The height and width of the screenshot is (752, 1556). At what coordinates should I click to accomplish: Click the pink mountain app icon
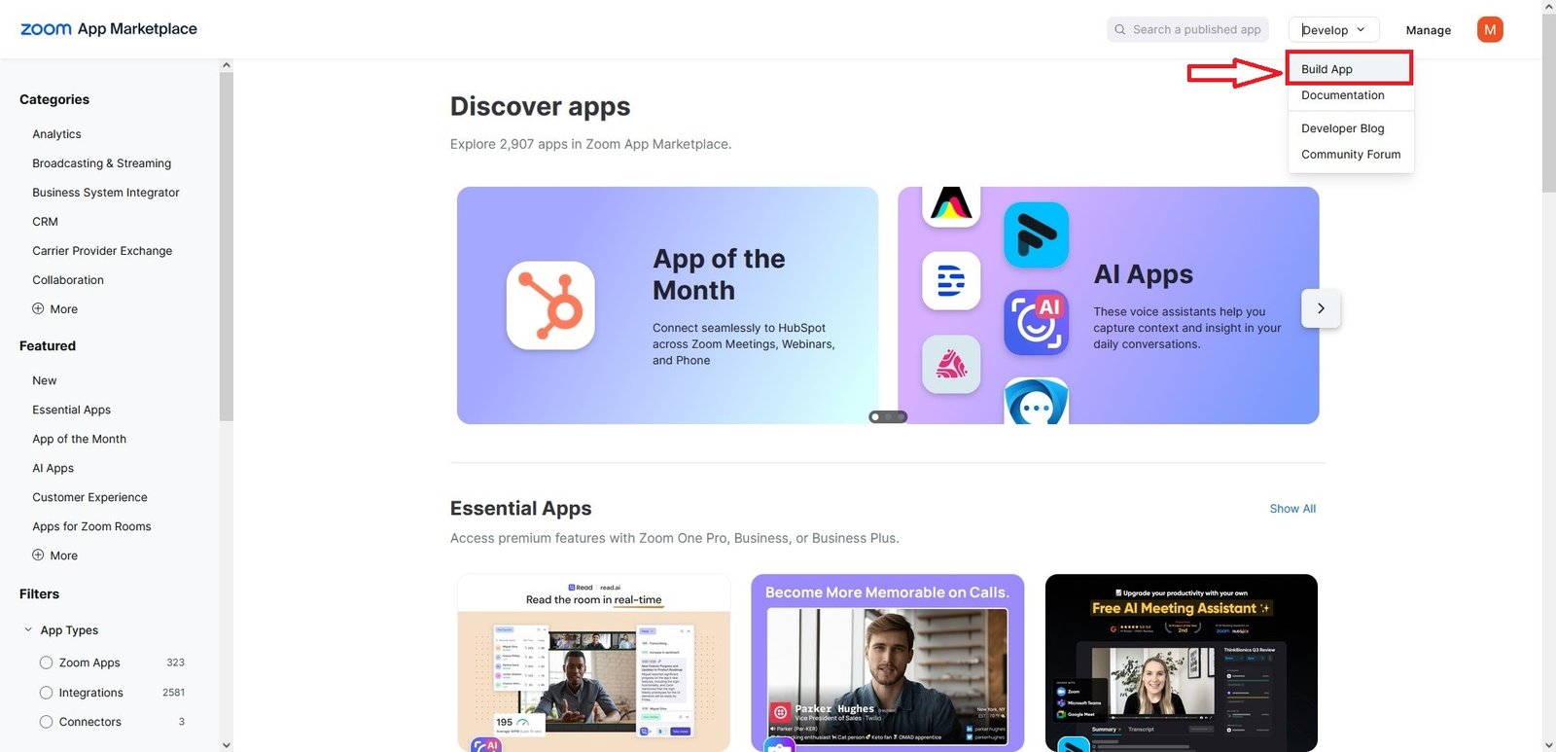[951, 365]
